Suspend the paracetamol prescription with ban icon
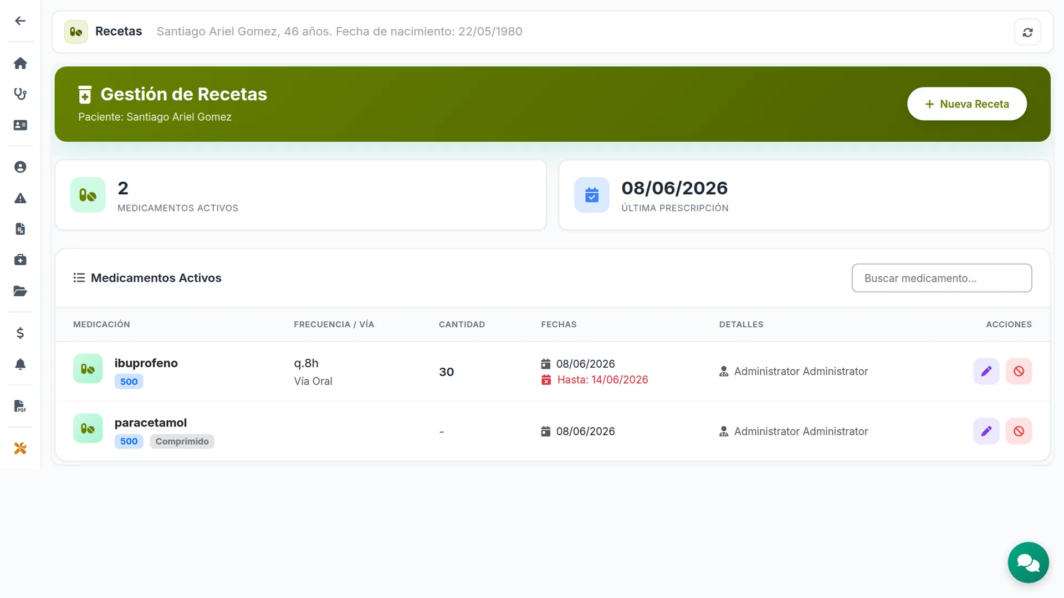 (1019, 431)
